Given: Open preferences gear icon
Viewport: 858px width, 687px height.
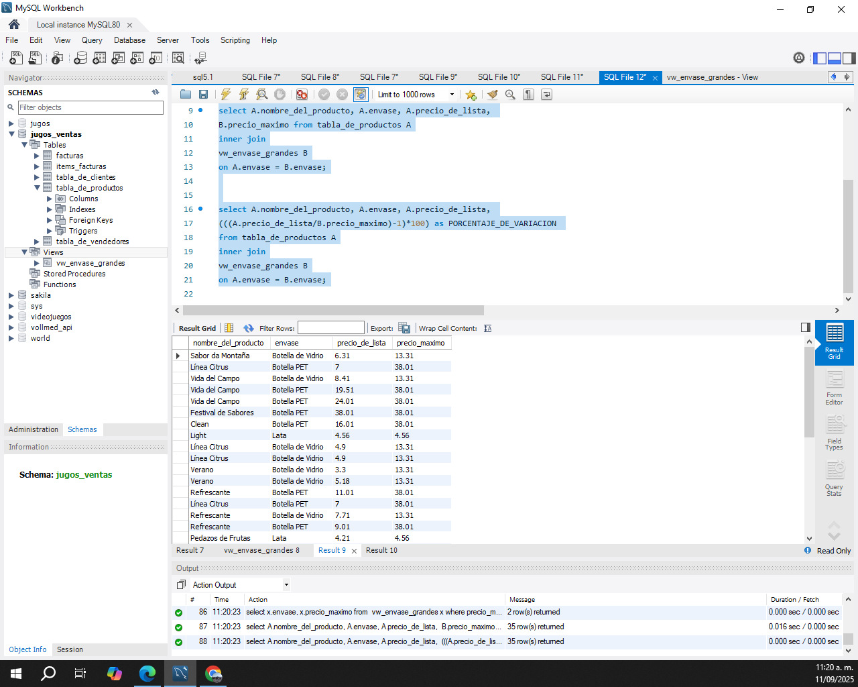Looking at the screenshot, I should coord(799,58).
